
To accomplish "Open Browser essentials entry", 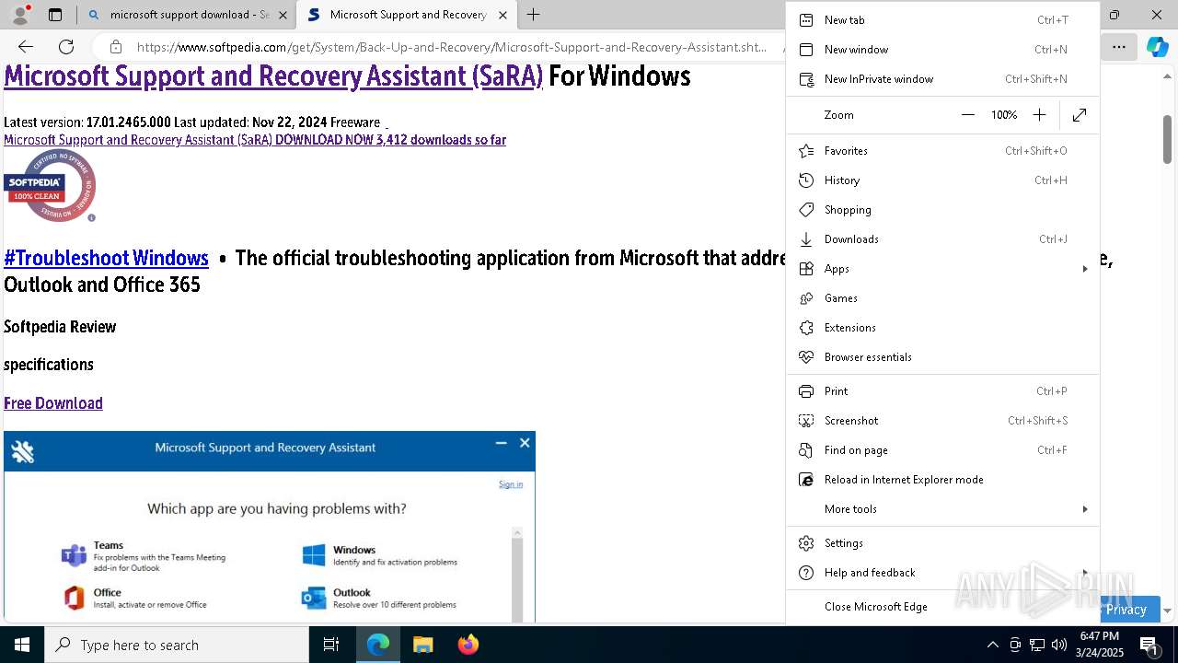I will 942,357.
